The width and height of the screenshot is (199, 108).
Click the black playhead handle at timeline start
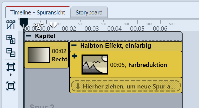24,23
